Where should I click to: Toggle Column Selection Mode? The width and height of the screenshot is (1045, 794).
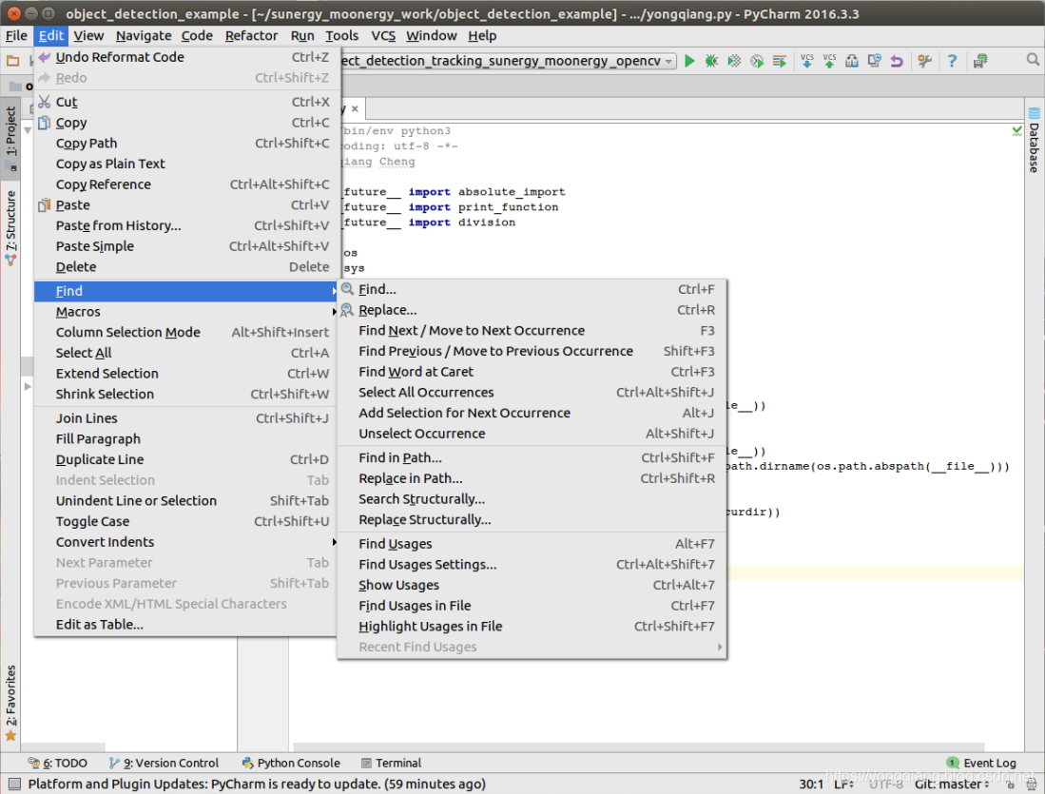point(128,332)
